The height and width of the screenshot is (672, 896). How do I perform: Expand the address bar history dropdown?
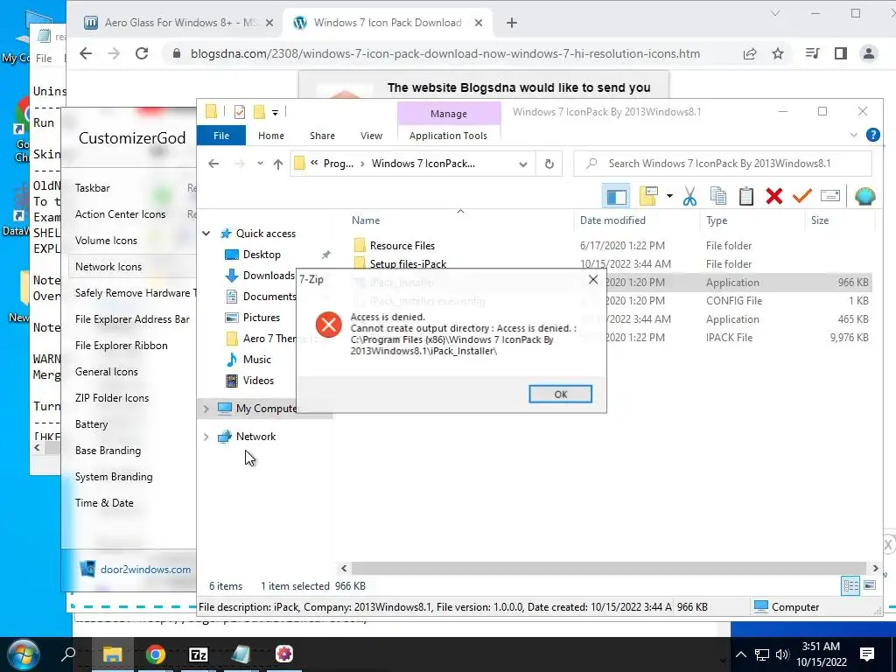(522, 164)
